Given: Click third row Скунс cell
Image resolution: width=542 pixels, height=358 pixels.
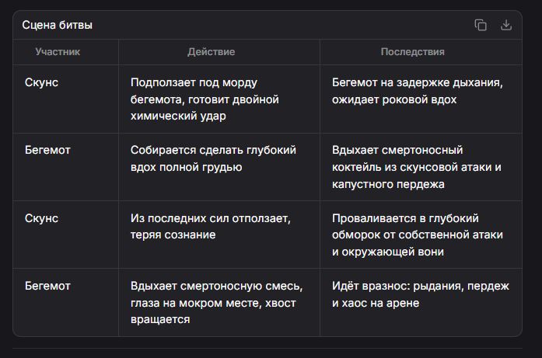Looking at the screenshot, I should click(x=65, y=235).
